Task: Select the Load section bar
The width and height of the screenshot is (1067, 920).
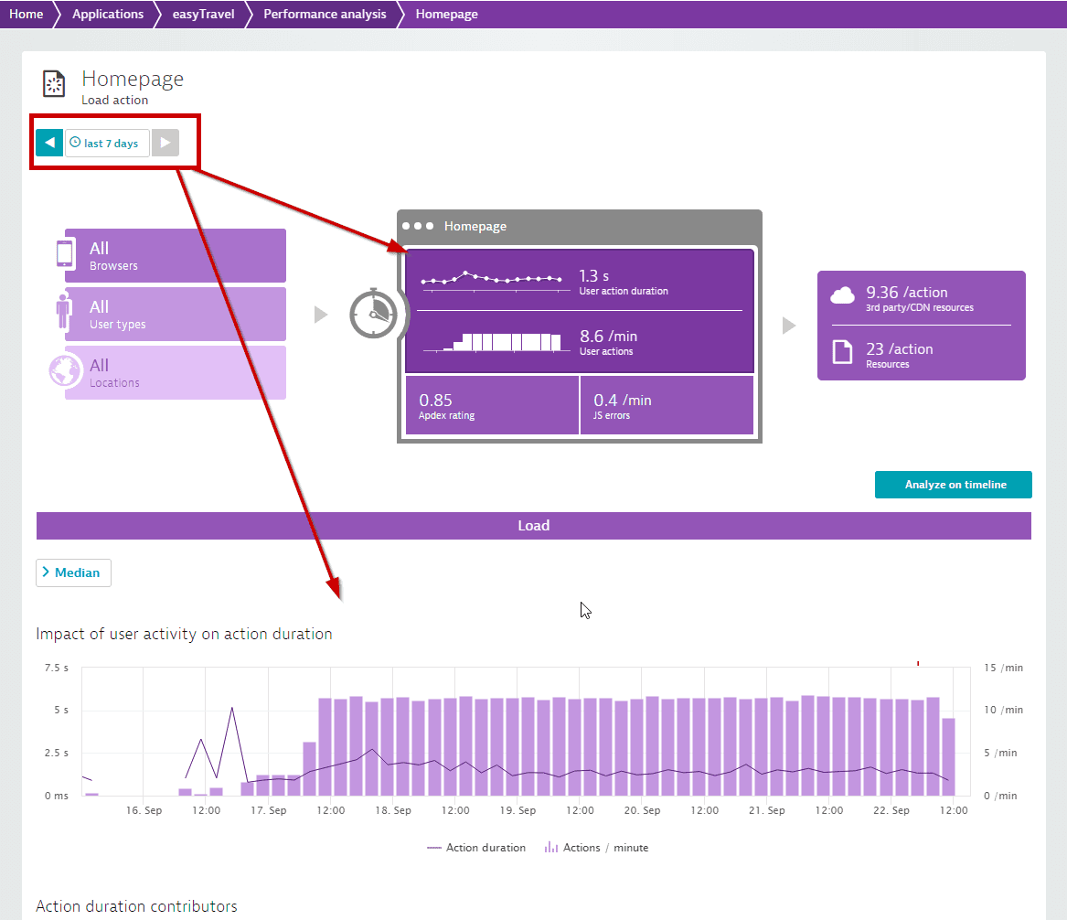Action: click(x=534, y=525)
